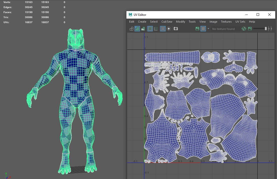Toggle wireframe UV shell display icon
The width and height of the screenshot is (277, 179).
pyautogui.click(x=131, y=29)
